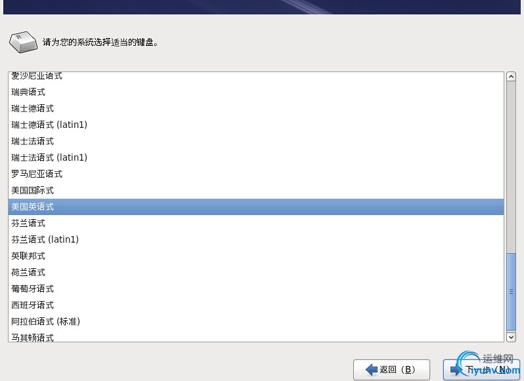524x381 pixels.
Task: Click the empty scrollbar track above thumb
Action: point(511,167)
